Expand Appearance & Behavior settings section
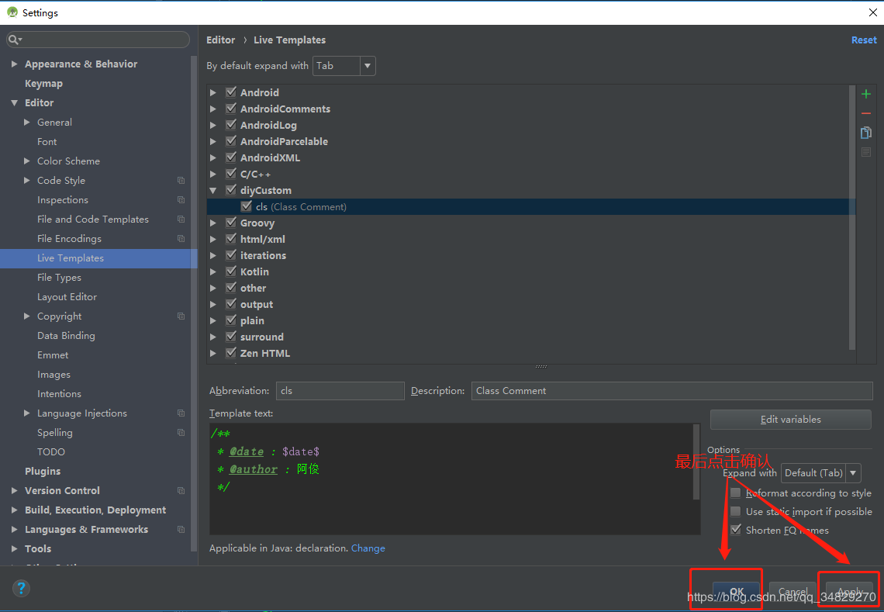Screen dimensions: 884x612 [x=14, y=64]
